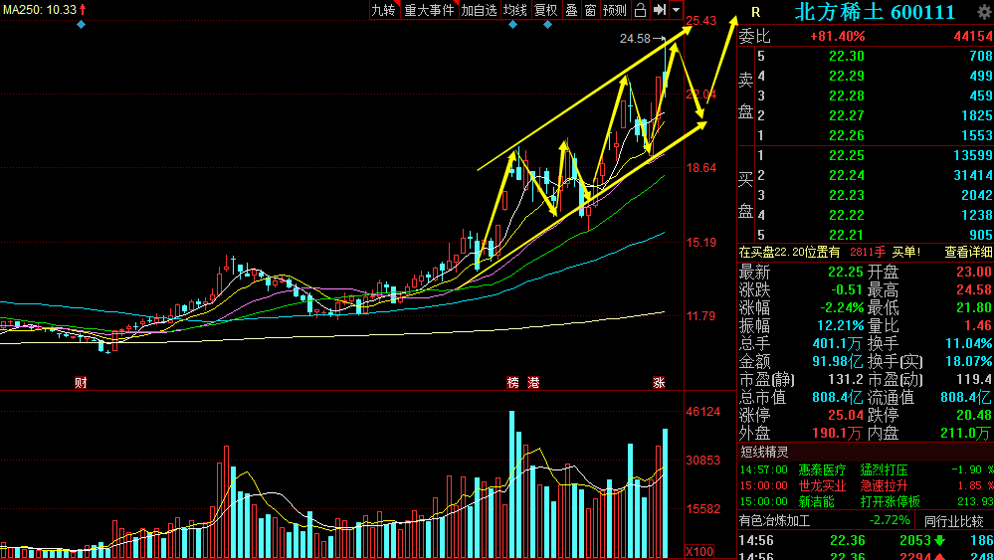Viewport: 994px width, 560px height.
Task: Click the 开盘 23.00 value
Action: tap(974, 273)
